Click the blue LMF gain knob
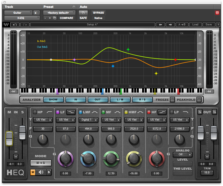Image resolution: width=223 pixels, height=186 pixels. pos(88,159)
